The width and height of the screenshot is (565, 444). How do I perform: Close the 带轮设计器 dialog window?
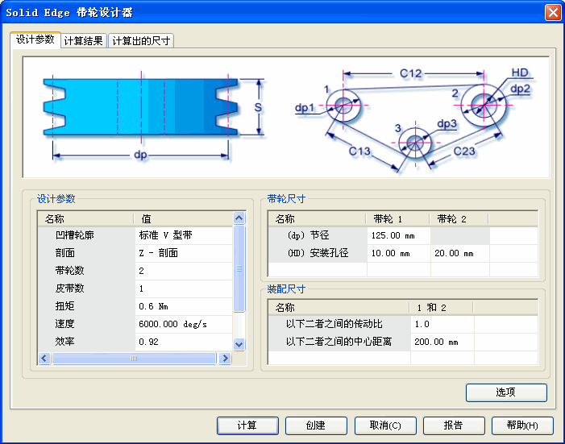[552, 12]
